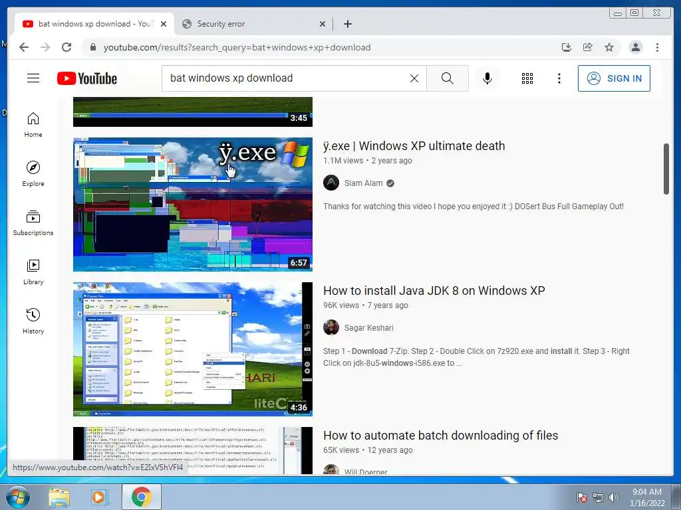Click the ÿ.exe video description text
The image size is (681, 510).
[474, 207]
